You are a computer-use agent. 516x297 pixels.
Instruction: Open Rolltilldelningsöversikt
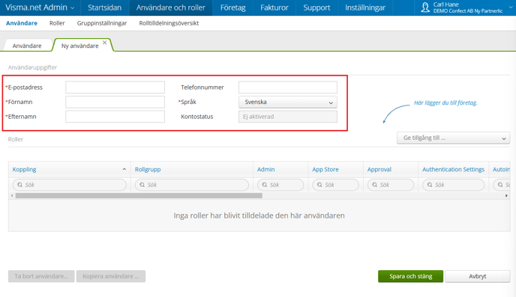point(169,23)
